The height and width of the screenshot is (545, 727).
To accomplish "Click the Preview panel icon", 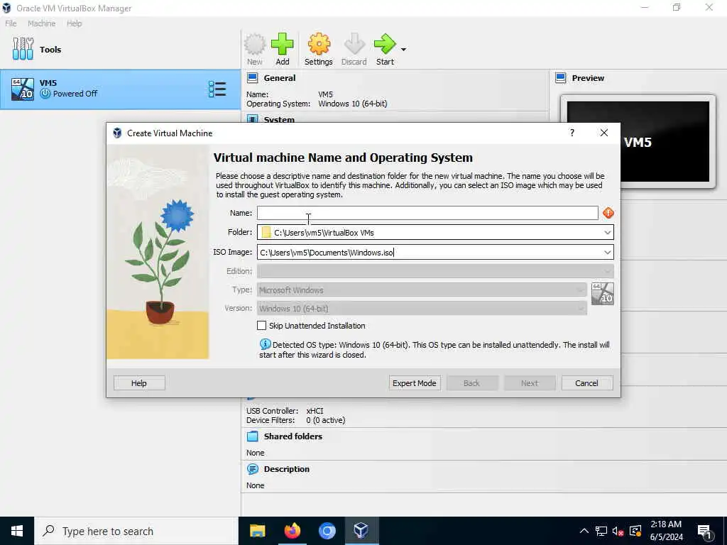I will point(561,78).
